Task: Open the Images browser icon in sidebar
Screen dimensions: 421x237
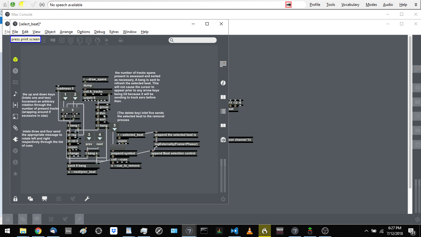Action: tap(15, 116)
